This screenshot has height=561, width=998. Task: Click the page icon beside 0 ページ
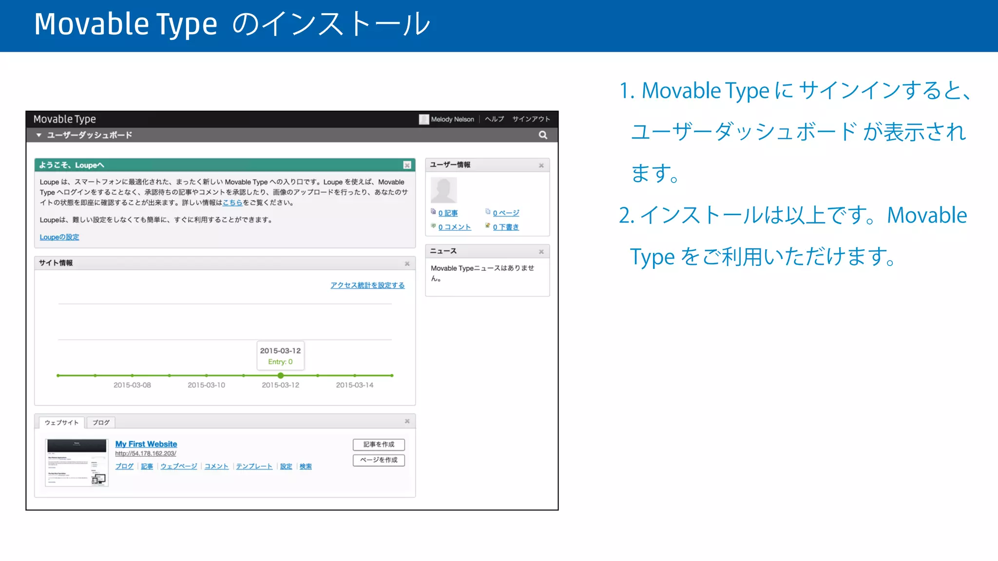(x=488, y=211)
